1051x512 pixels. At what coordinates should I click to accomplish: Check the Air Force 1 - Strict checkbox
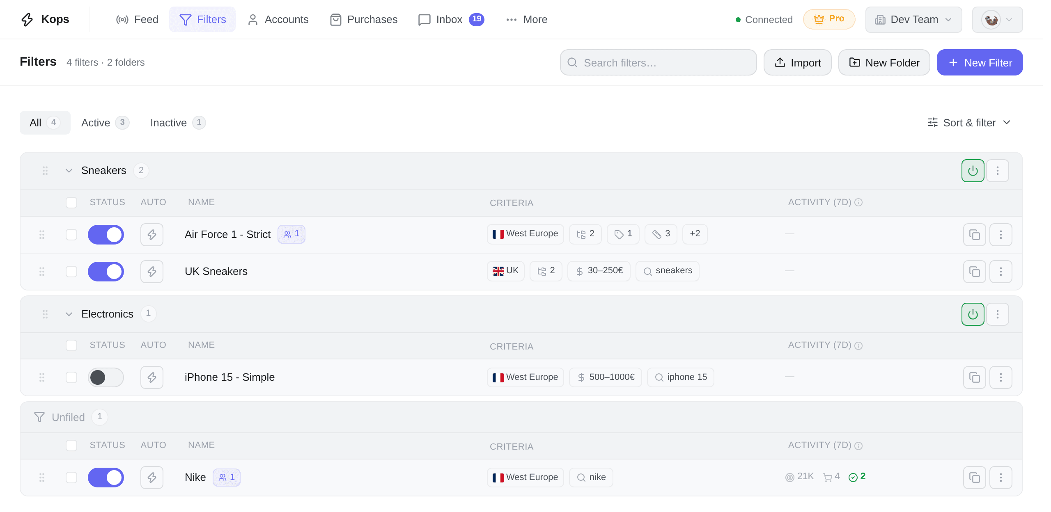click(x=71, y=235)
